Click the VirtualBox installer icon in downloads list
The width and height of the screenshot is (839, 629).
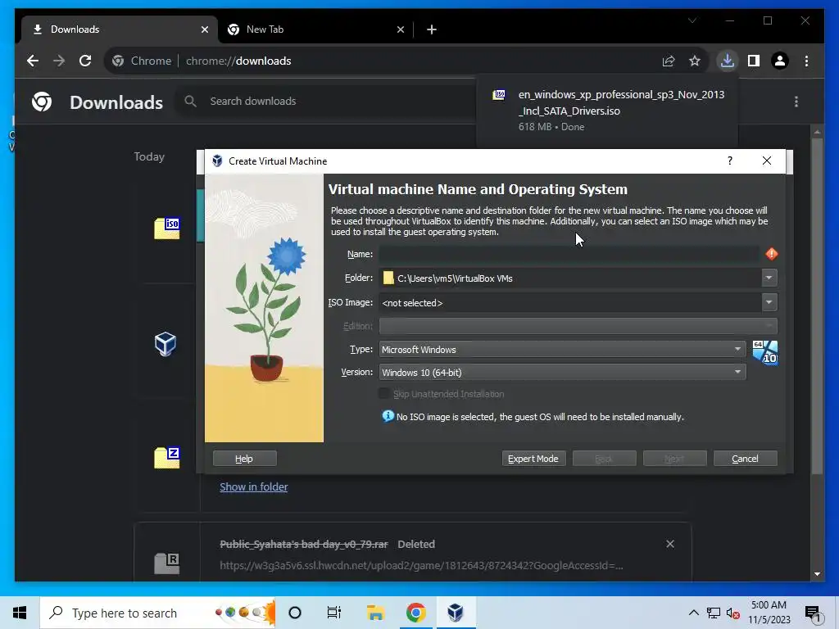pyautogui.click(x=166, y=344)
